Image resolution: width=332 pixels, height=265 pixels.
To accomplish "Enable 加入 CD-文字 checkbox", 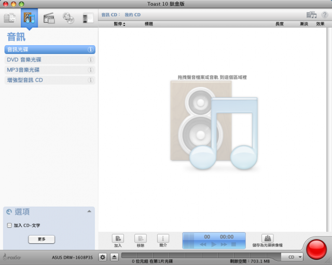I will click(9, 225).
